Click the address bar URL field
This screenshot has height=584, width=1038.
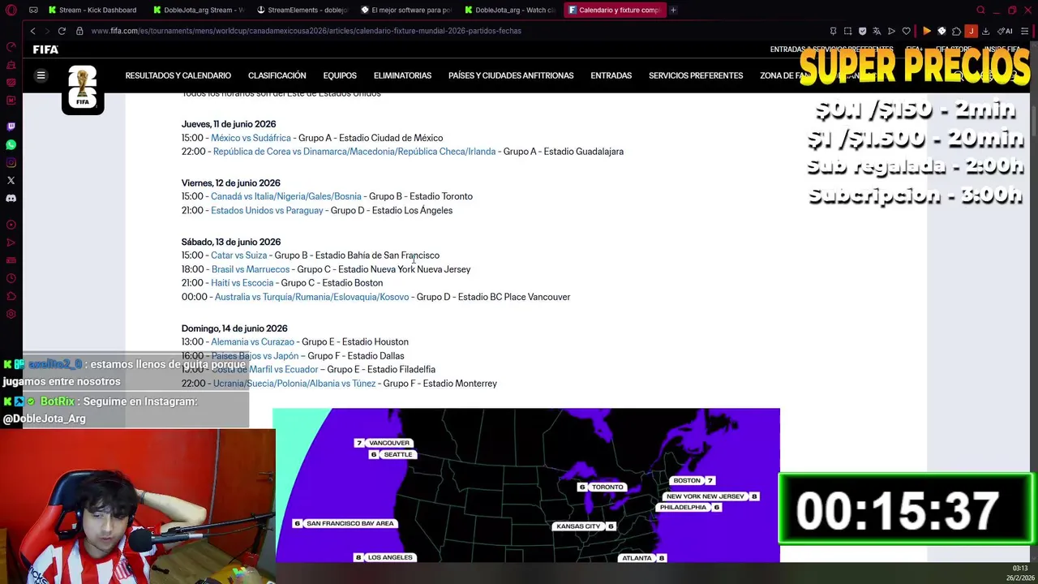[454, 31]
